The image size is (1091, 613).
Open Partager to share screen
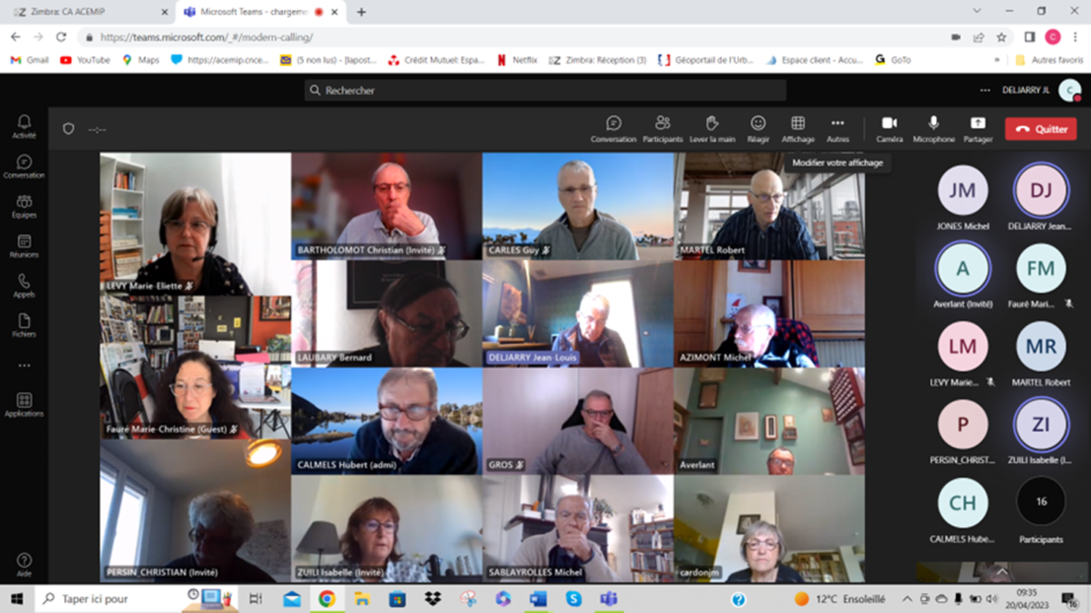[x=977, y=129]
